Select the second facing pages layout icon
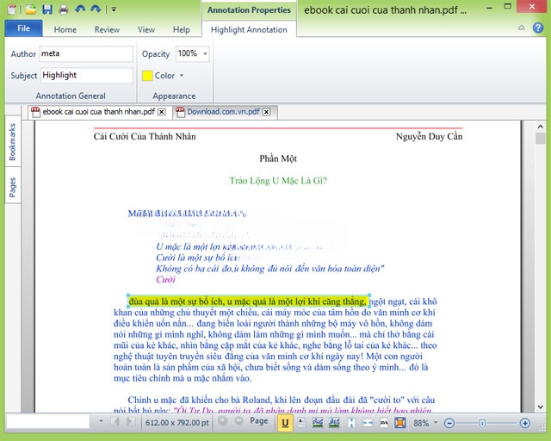This screenshot has width=551, height=441. point(334,422)
